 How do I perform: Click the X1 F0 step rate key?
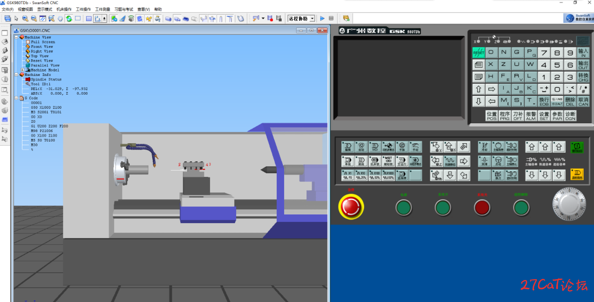348,175
